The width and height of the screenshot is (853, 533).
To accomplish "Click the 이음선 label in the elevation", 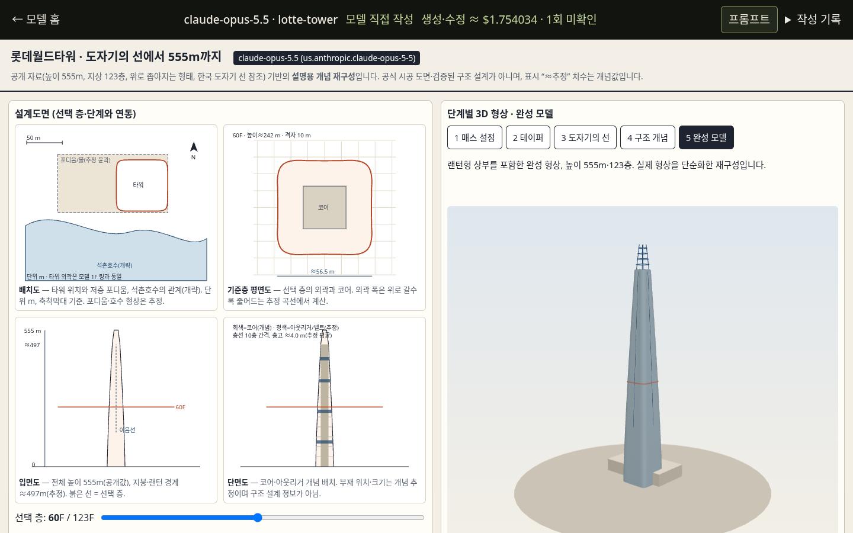I will [x=127, y=430].
